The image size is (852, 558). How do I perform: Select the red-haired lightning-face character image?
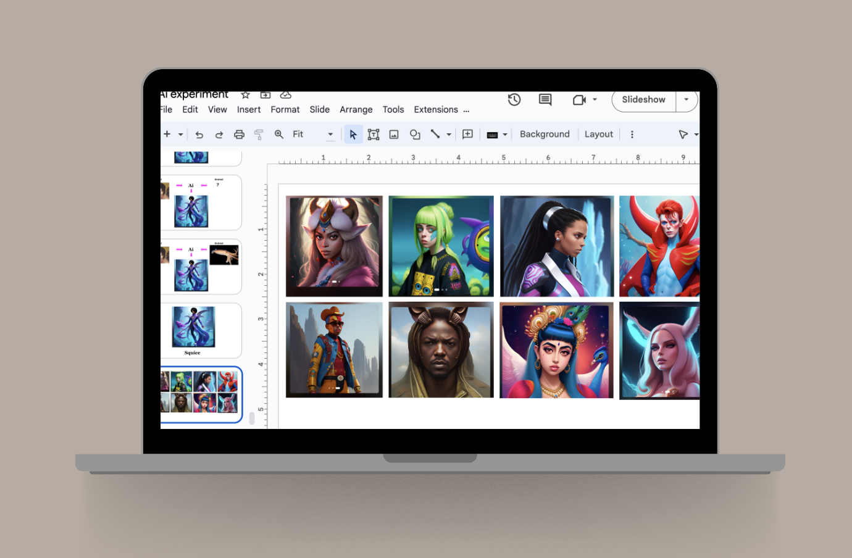(659, 246)
